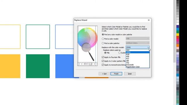Open the greyed-out Uniform Colors palette dropdown

138,43
